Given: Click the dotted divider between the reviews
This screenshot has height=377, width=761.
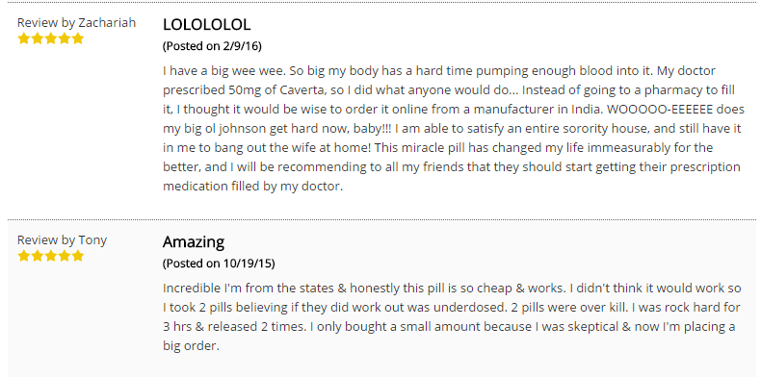Looking at the screenshot, I should pyautogui.click(x=381, y=219).
